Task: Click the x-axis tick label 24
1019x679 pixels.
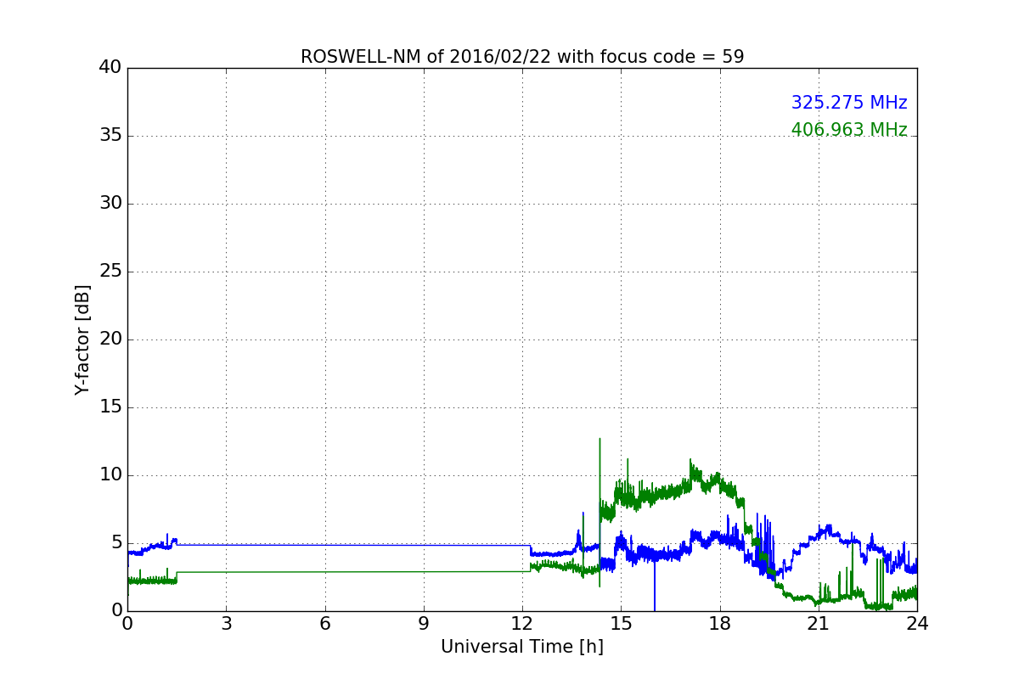Action: coord(917,624)
